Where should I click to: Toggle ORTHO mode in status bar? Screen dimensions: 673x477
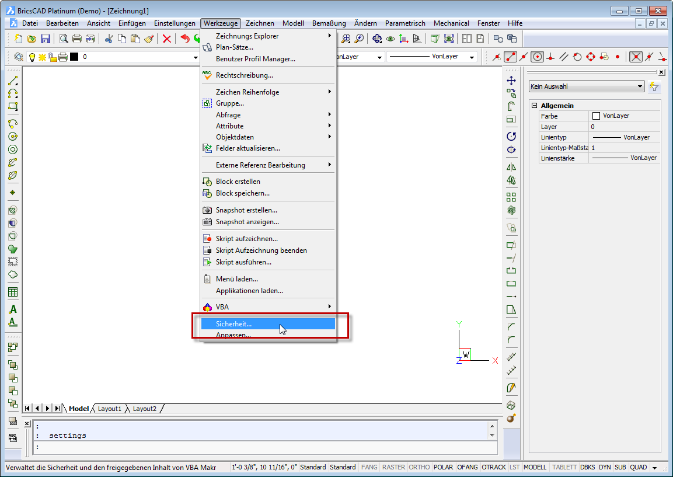419,467
